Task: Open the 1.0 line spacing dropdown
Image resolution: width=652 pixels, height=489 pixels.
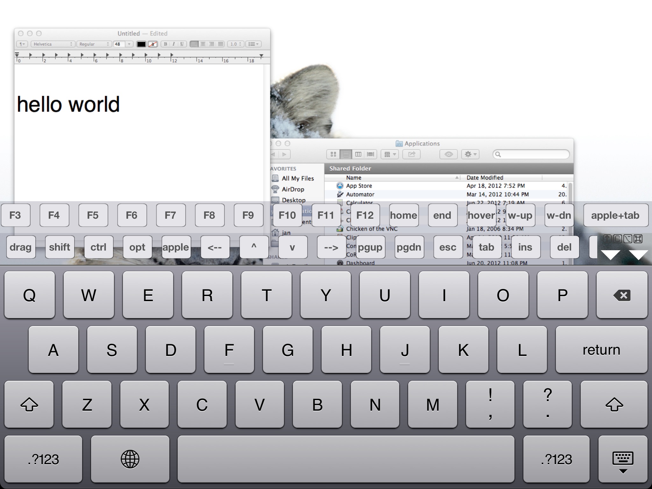Action: tap(236, 44)
